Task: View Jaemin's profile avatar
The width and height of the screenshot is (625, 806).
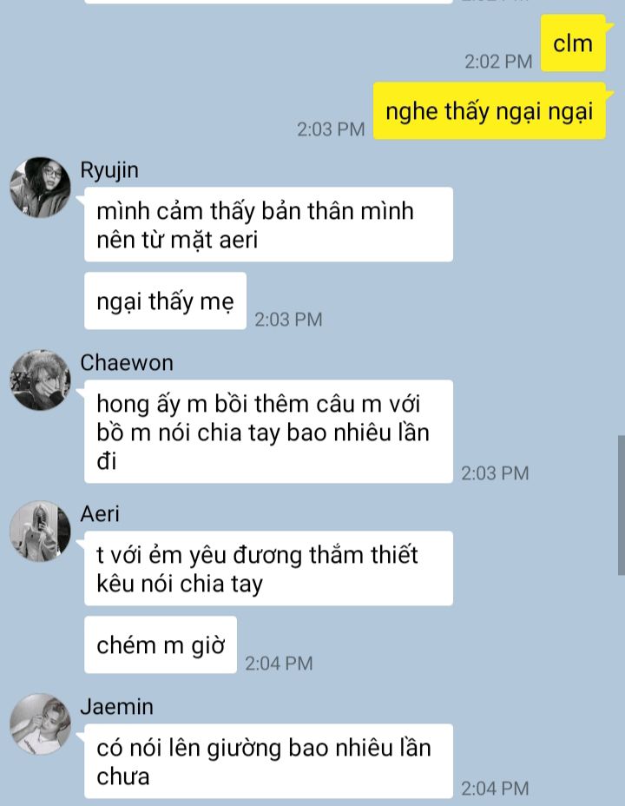Action: click(x=40, y=723)
